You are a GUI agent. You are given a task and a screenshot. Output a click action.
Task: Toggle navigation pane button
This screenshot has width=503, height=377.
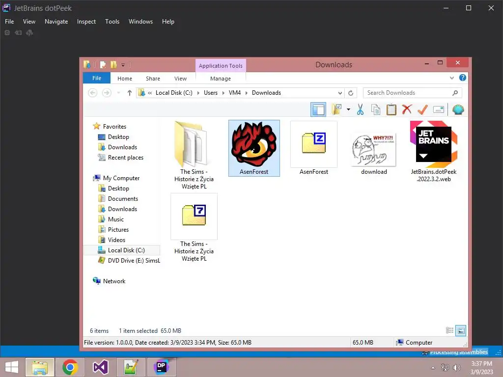click(318, 109)
